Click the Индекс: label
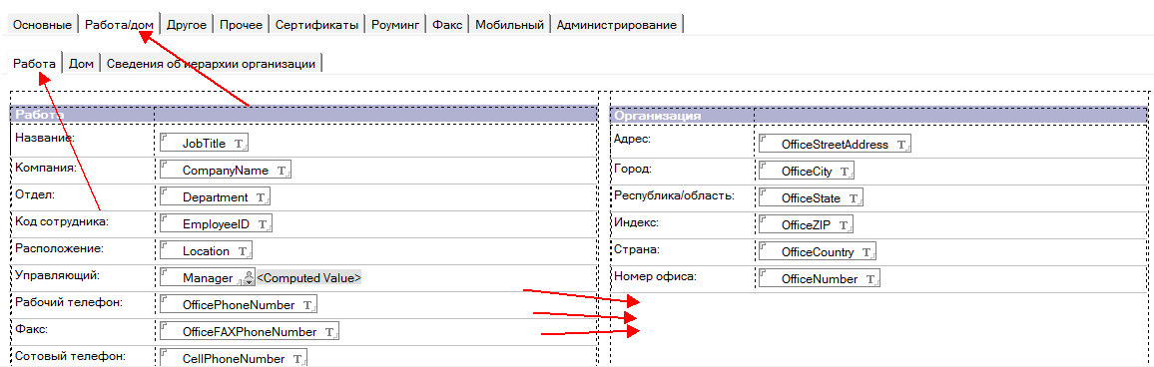Image resolution: width=1154 pixels, height=367 pixels. (x=636, y=222)
